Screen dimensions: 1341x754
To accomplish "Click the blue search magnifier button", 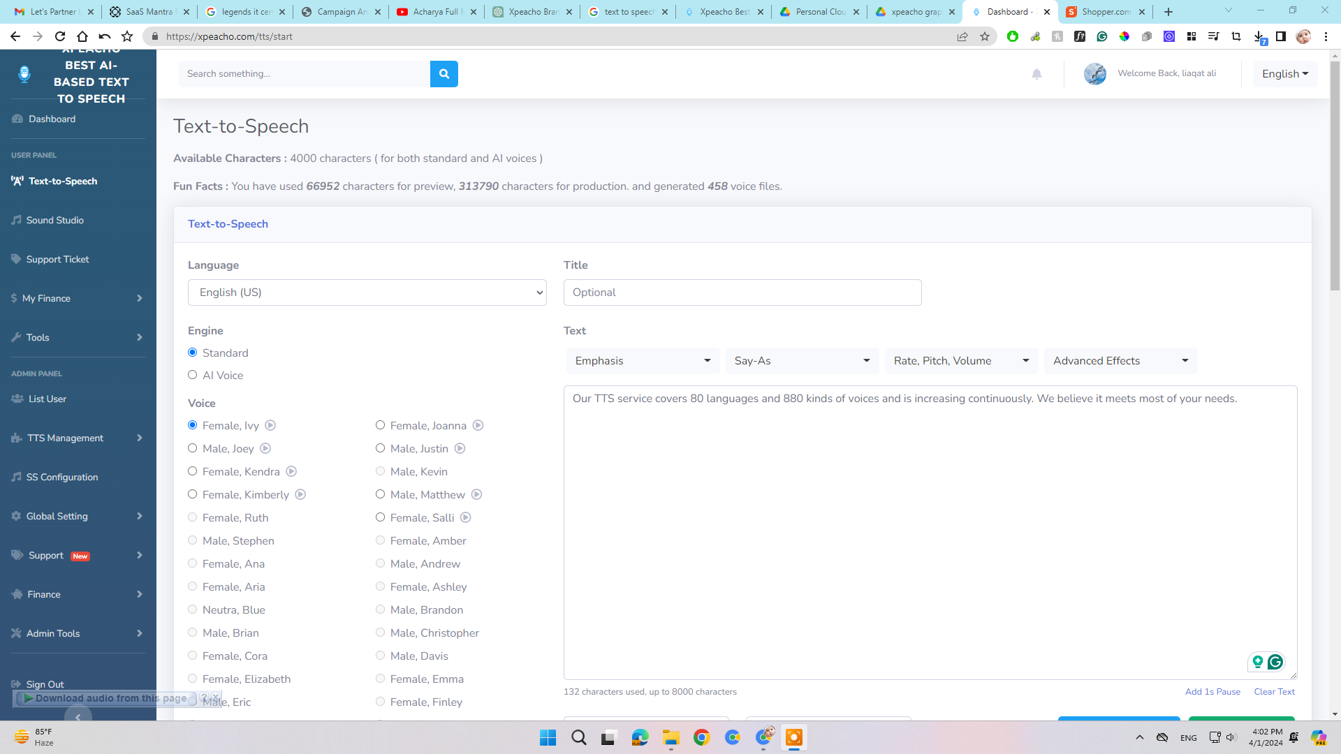I will pos(444,74).
